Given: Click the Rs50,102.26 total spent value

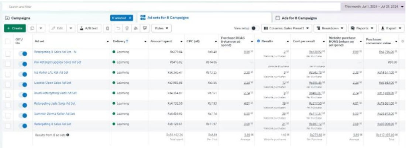Looking at the screenshot, I should click(x=175, y=135).
